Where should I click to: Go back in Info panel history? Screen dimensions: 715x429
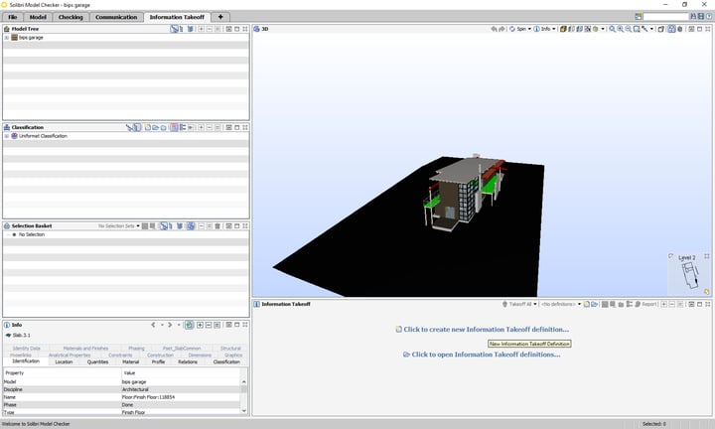[x=153, y=325]
